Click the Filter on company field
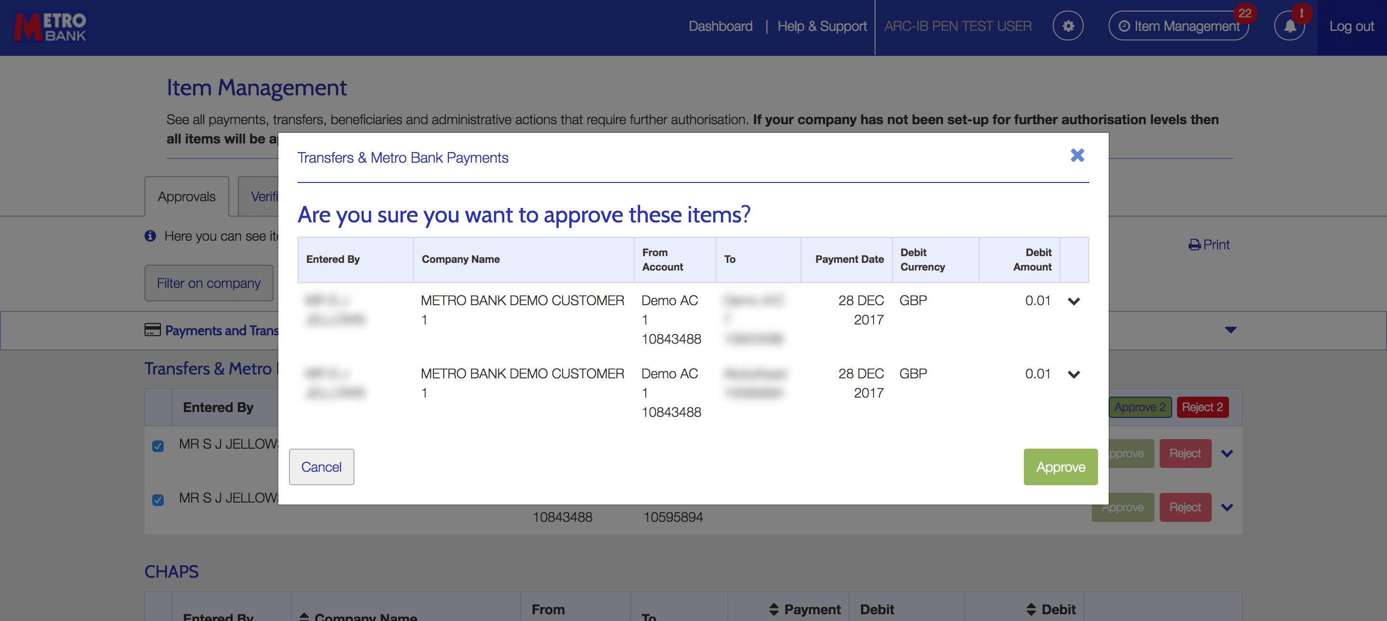The width and height of the screenshot is (1387, 621). 209,283
